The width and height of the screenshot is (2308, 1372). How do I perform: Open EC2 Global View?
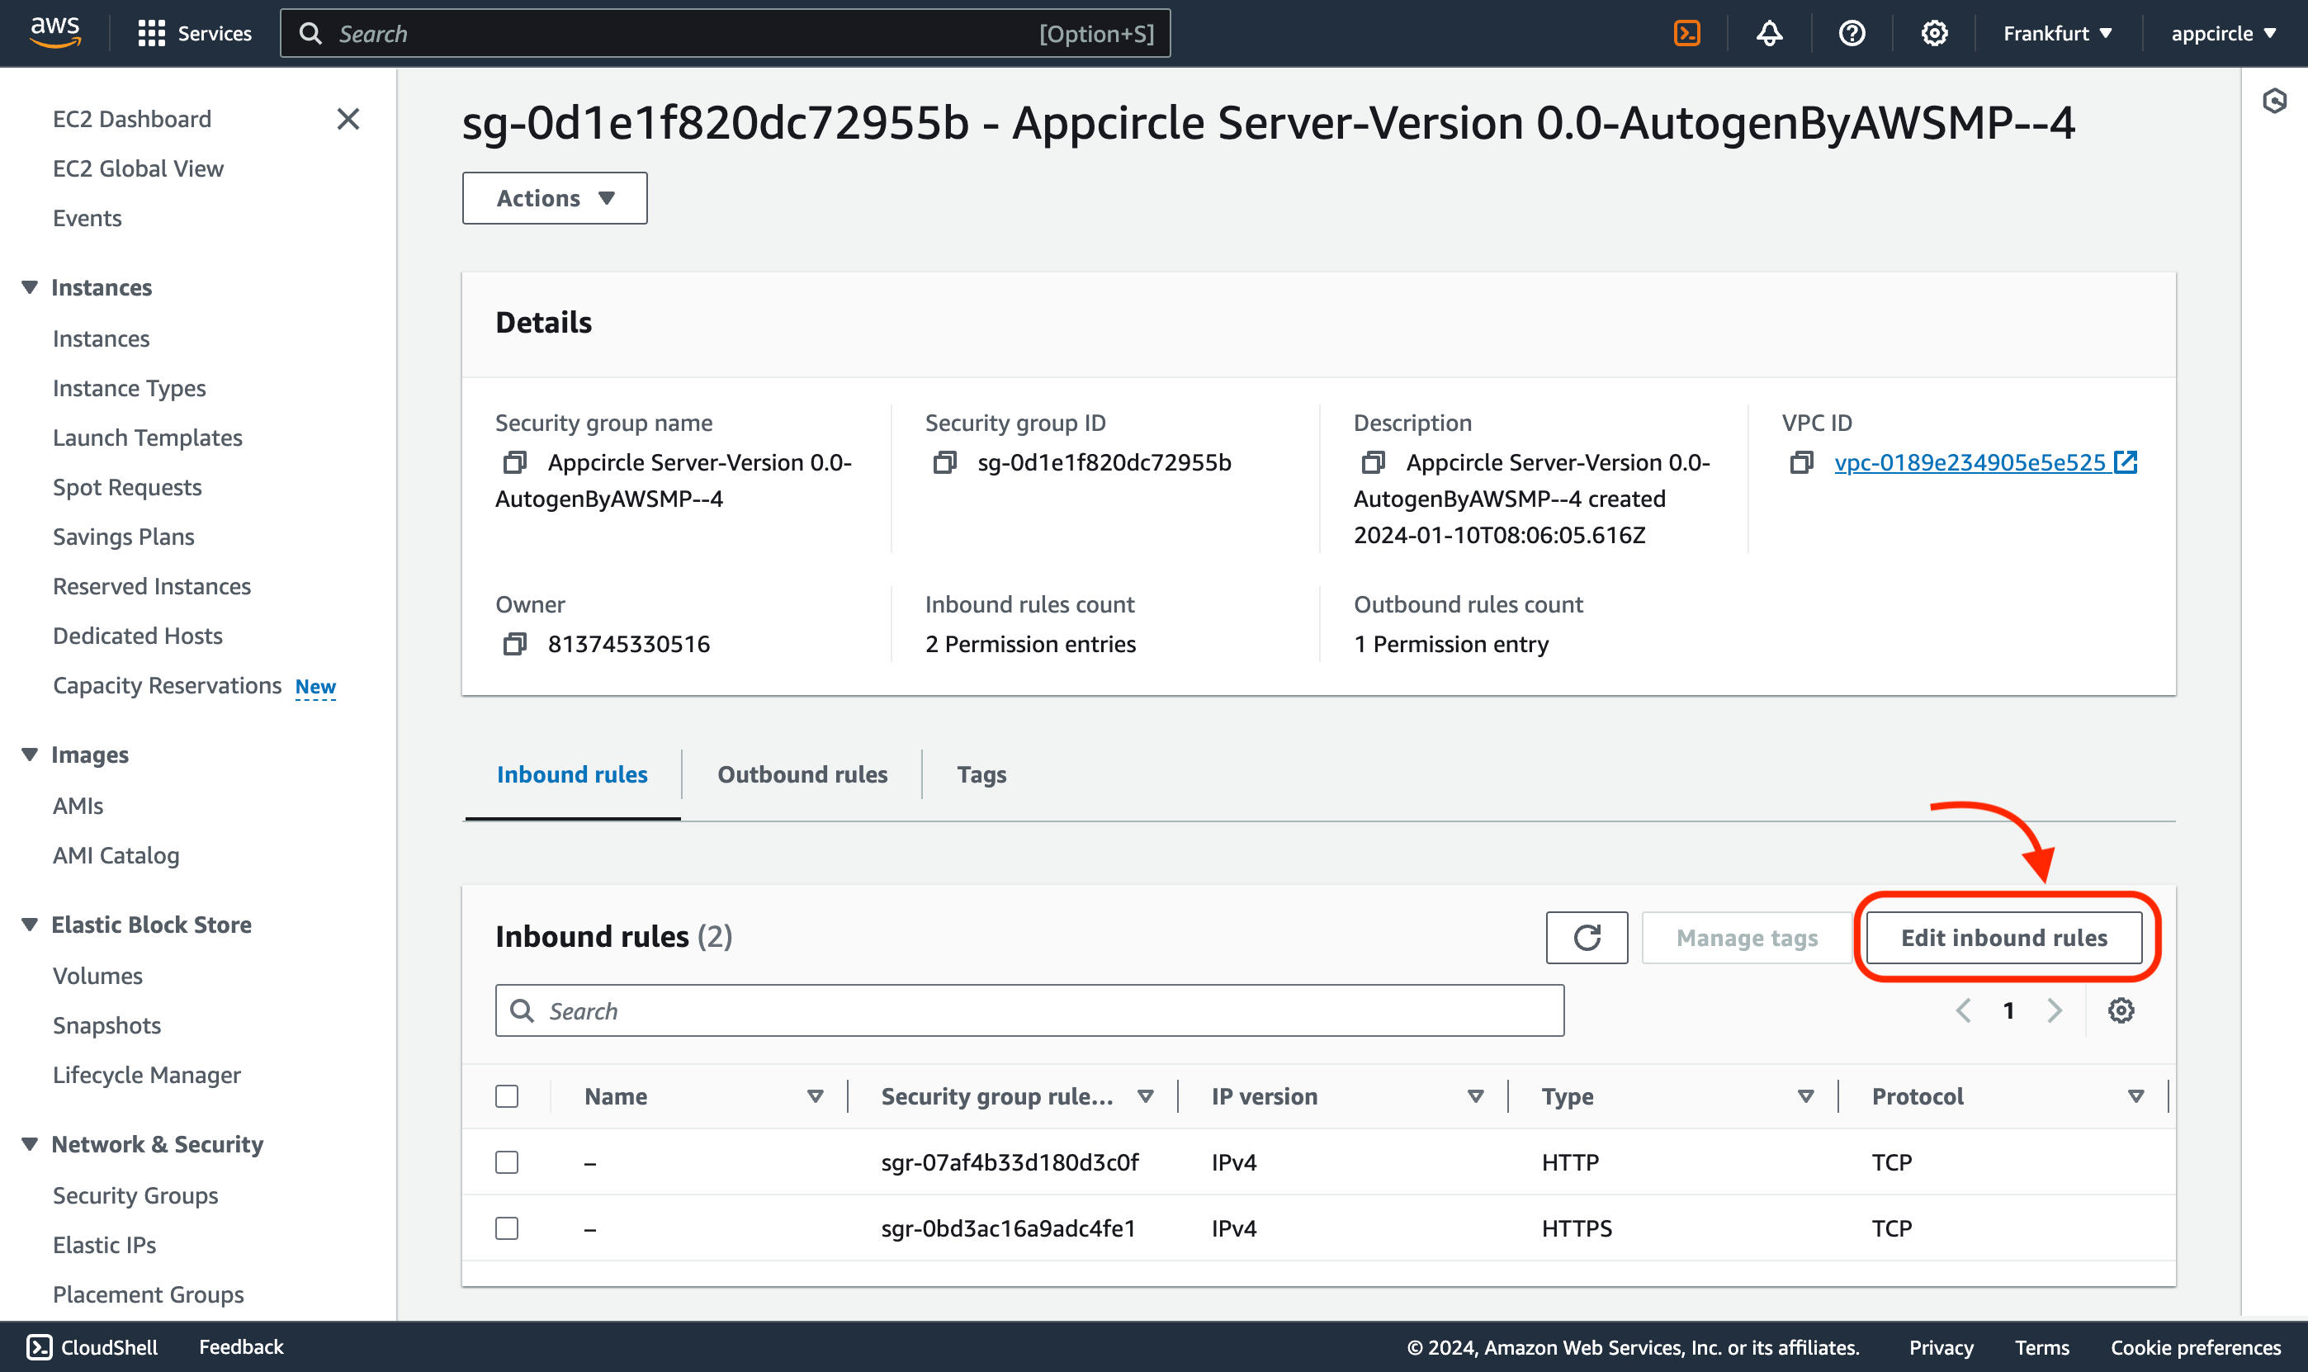138,168
